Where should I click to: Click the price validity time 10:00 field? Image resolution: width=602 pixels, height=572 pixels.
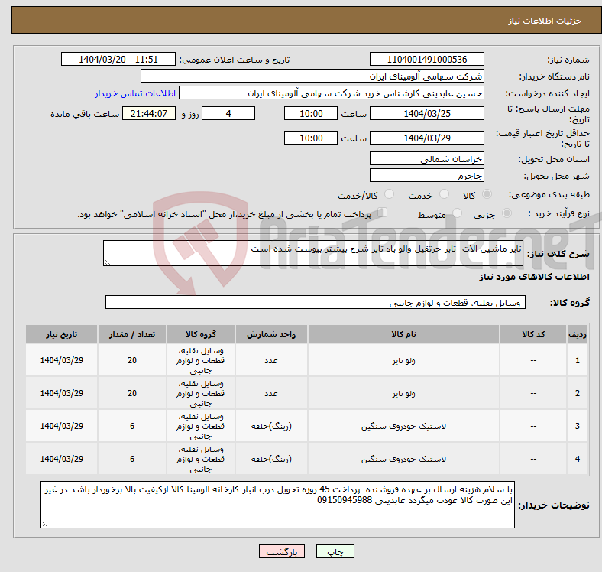point(311,138)
